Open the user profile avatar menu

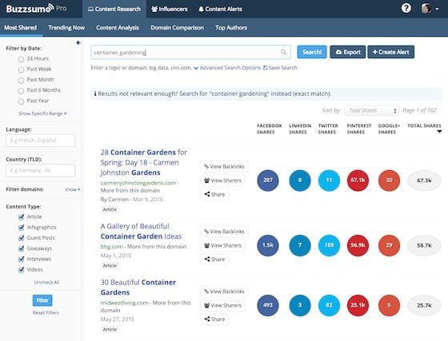pos(430,9)
